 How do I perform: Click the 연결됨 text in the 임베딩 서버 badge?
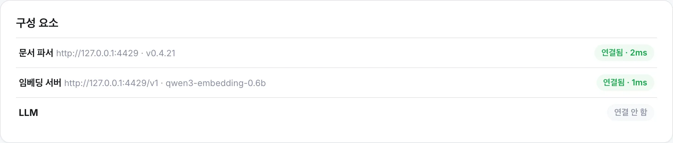tap(614, 83)
